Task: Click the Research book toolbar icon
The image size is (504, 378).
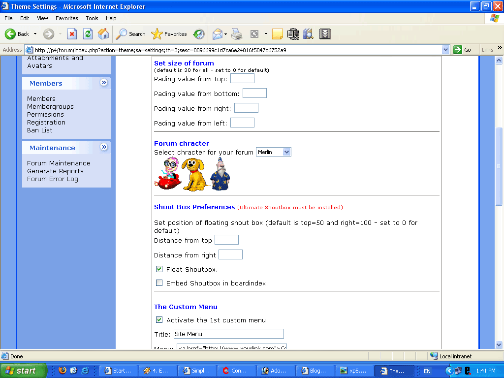Action: (308, 34)
